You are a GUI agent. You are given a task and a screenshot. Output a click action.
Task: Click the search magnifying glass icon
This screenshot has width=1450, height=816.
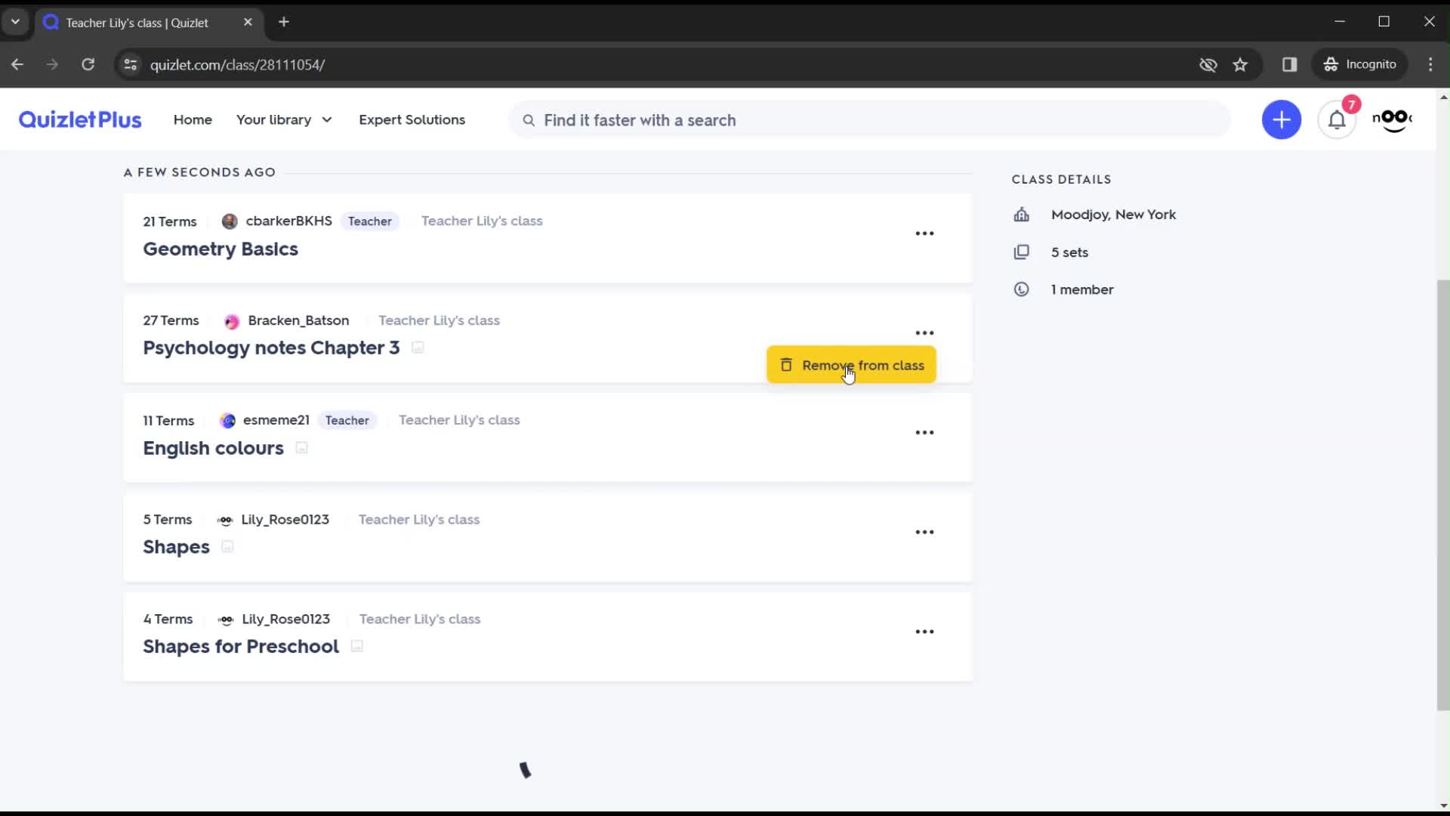click(529, 119)
